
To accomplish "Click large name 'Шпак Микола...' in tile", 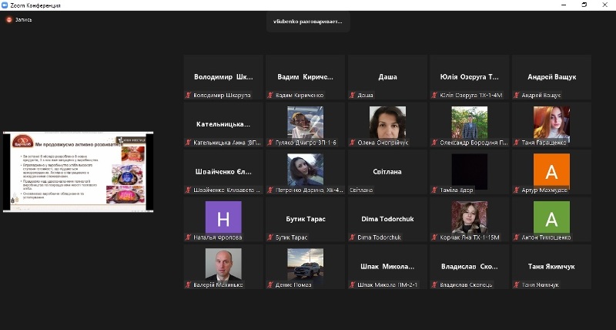I will 387,267.
